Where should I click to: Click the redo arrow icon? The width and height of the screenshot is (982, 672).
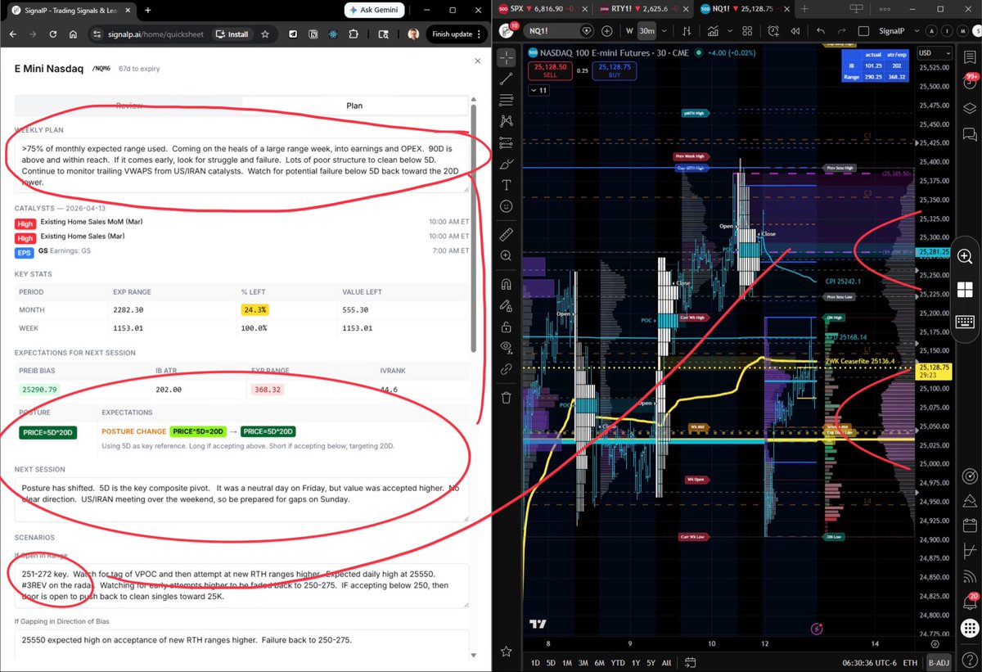pos(841,31)
